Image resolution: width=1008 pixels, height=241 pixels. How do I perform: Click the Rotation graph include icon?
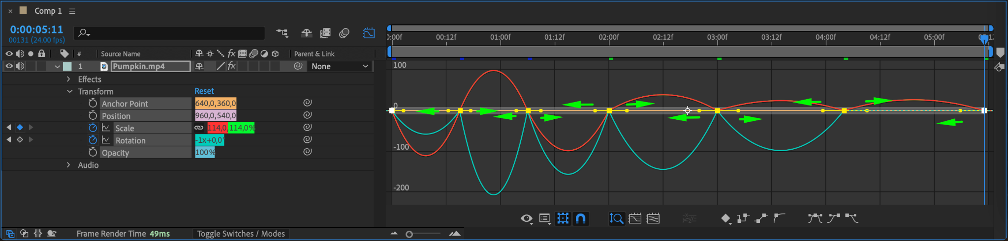click(x=105, y=140)
